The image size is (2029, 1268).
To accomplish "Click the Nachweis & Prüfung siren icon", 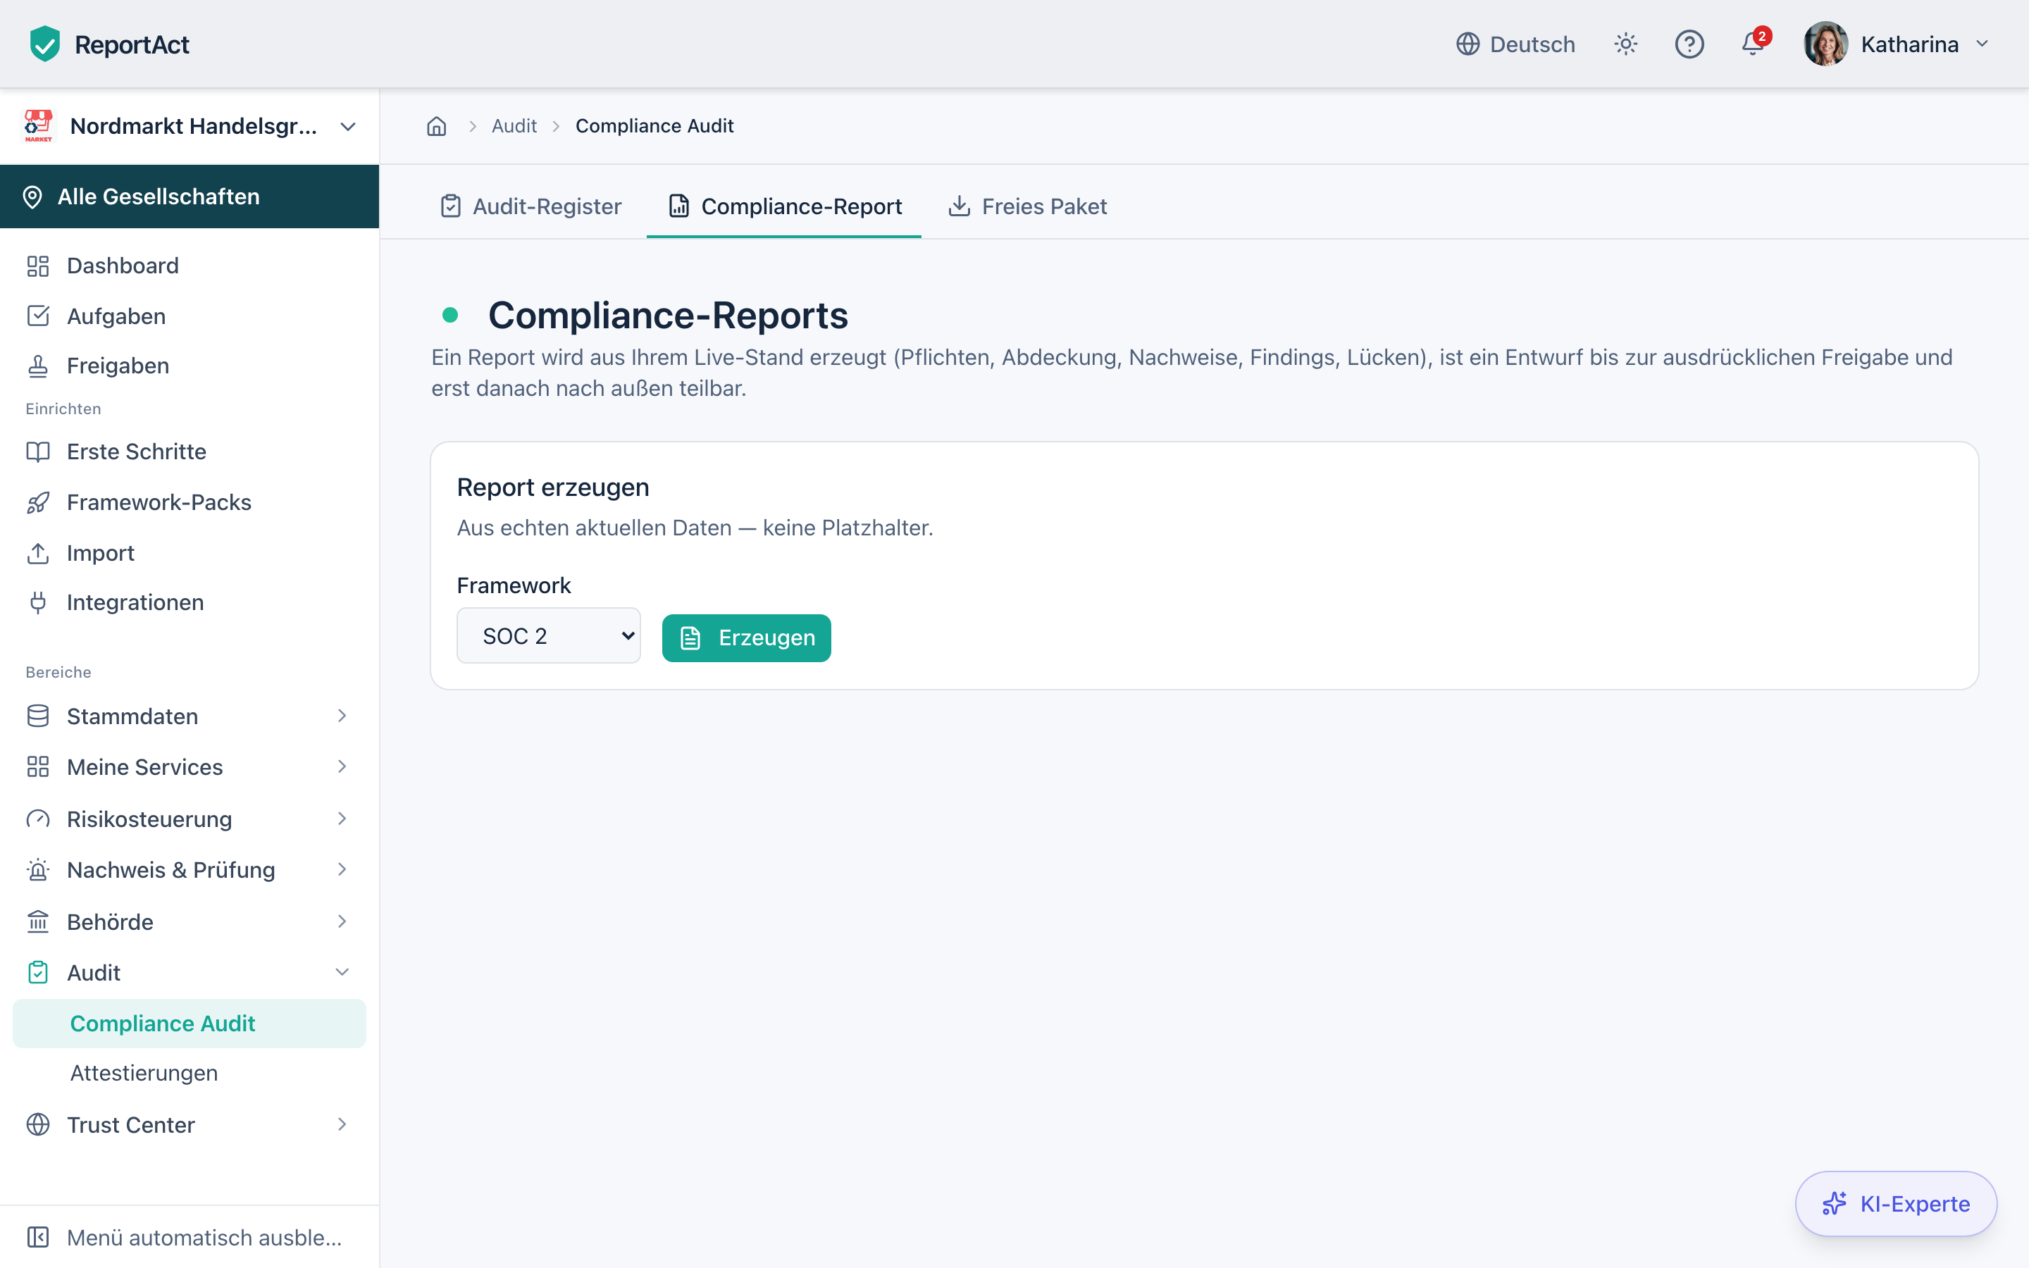I will click(38, 870).
